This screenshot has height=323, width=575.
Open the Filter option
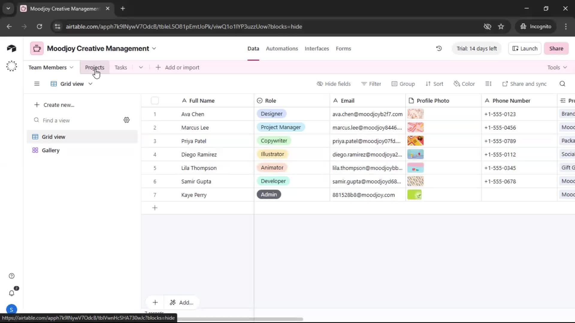click(x=371, y=84)
